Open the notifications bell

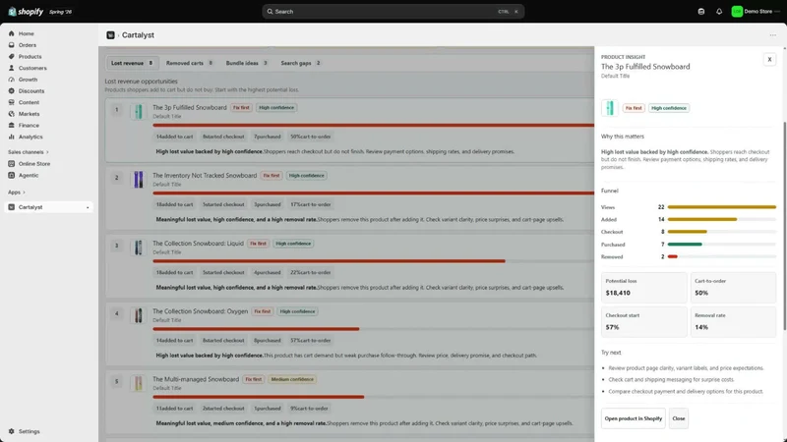pos(719,12)
